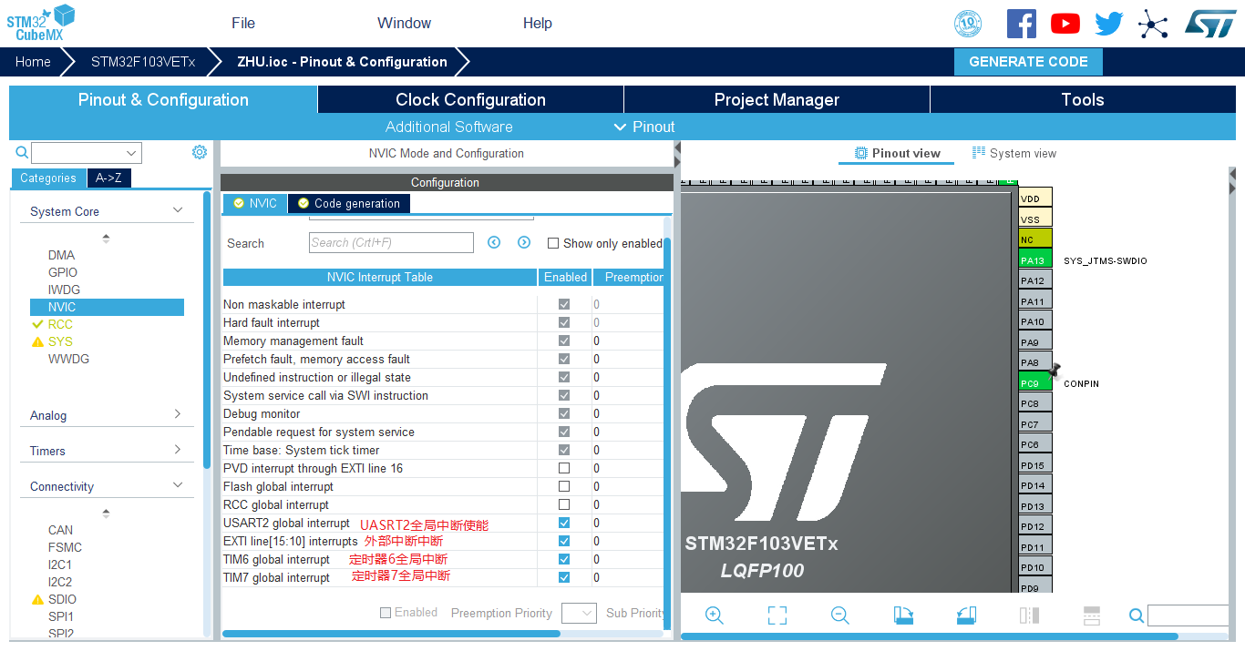
Task: Open the Window menu
Action: 405,23
